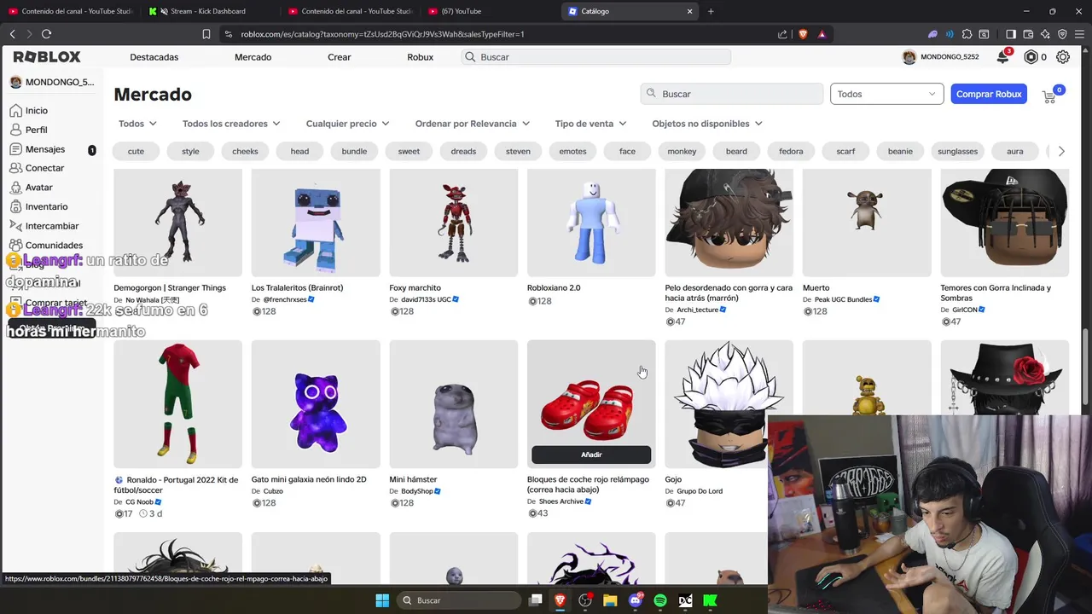Open Brave Leo AI sparkle icon
The height and width of the screenshot is (614, 1092).
tap(1045, 34)
